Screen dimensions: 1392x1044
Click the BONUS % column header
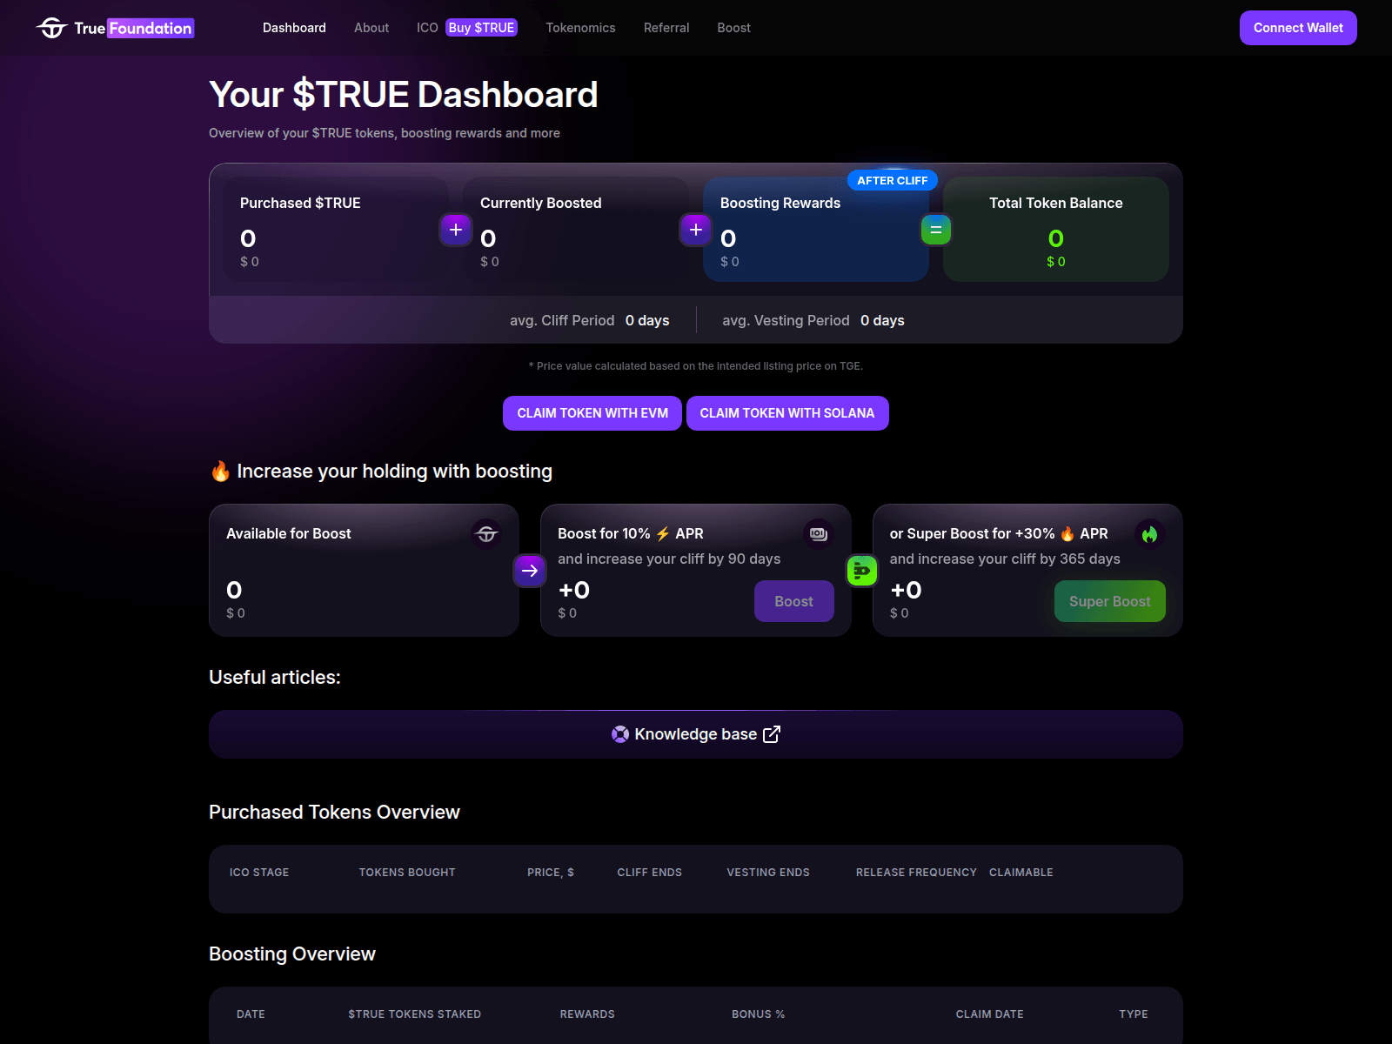758,1014
